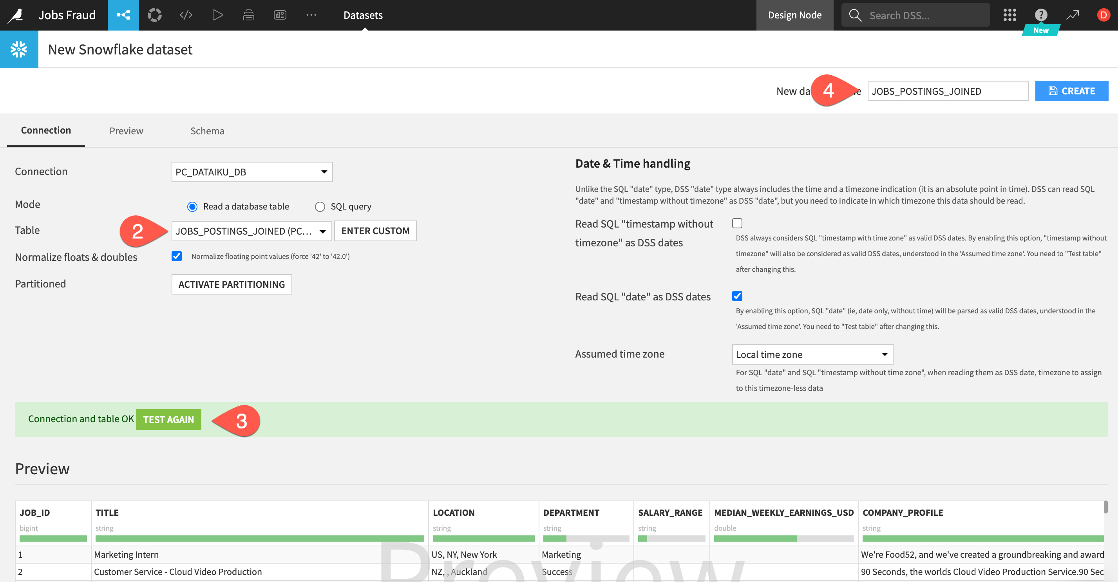Switch to the Preview tab

pyautogui.click(x=126, y=131)
